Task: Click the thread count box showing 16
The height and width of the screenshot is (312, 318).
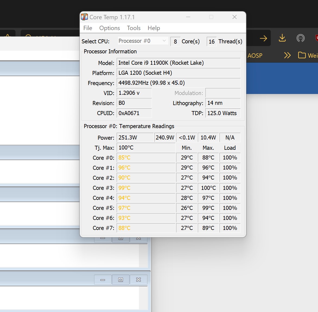Action: point(212,41)
